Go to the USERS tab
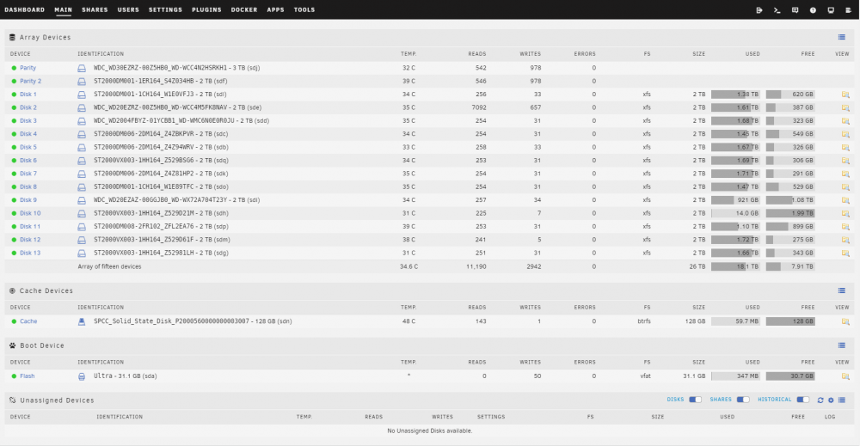 (128, 9)
